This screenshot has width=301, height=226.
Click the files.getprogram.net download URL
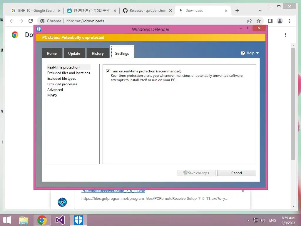pyautogui.click(x=154, y=199)
